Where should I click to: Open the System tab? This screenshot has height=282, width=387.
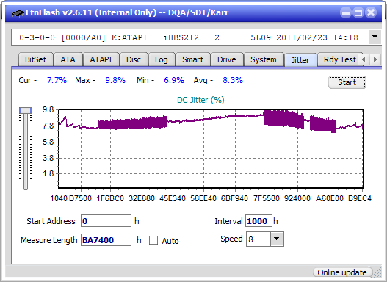[264, 59]
